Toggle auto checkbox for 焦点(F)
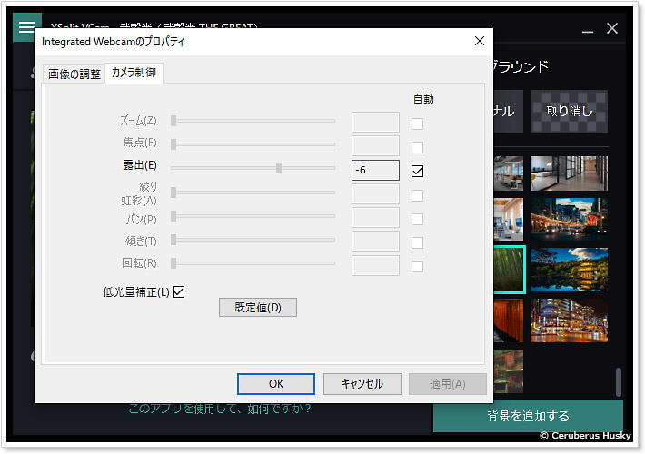The width and height of the screenshot is (645, 454). 417,147
